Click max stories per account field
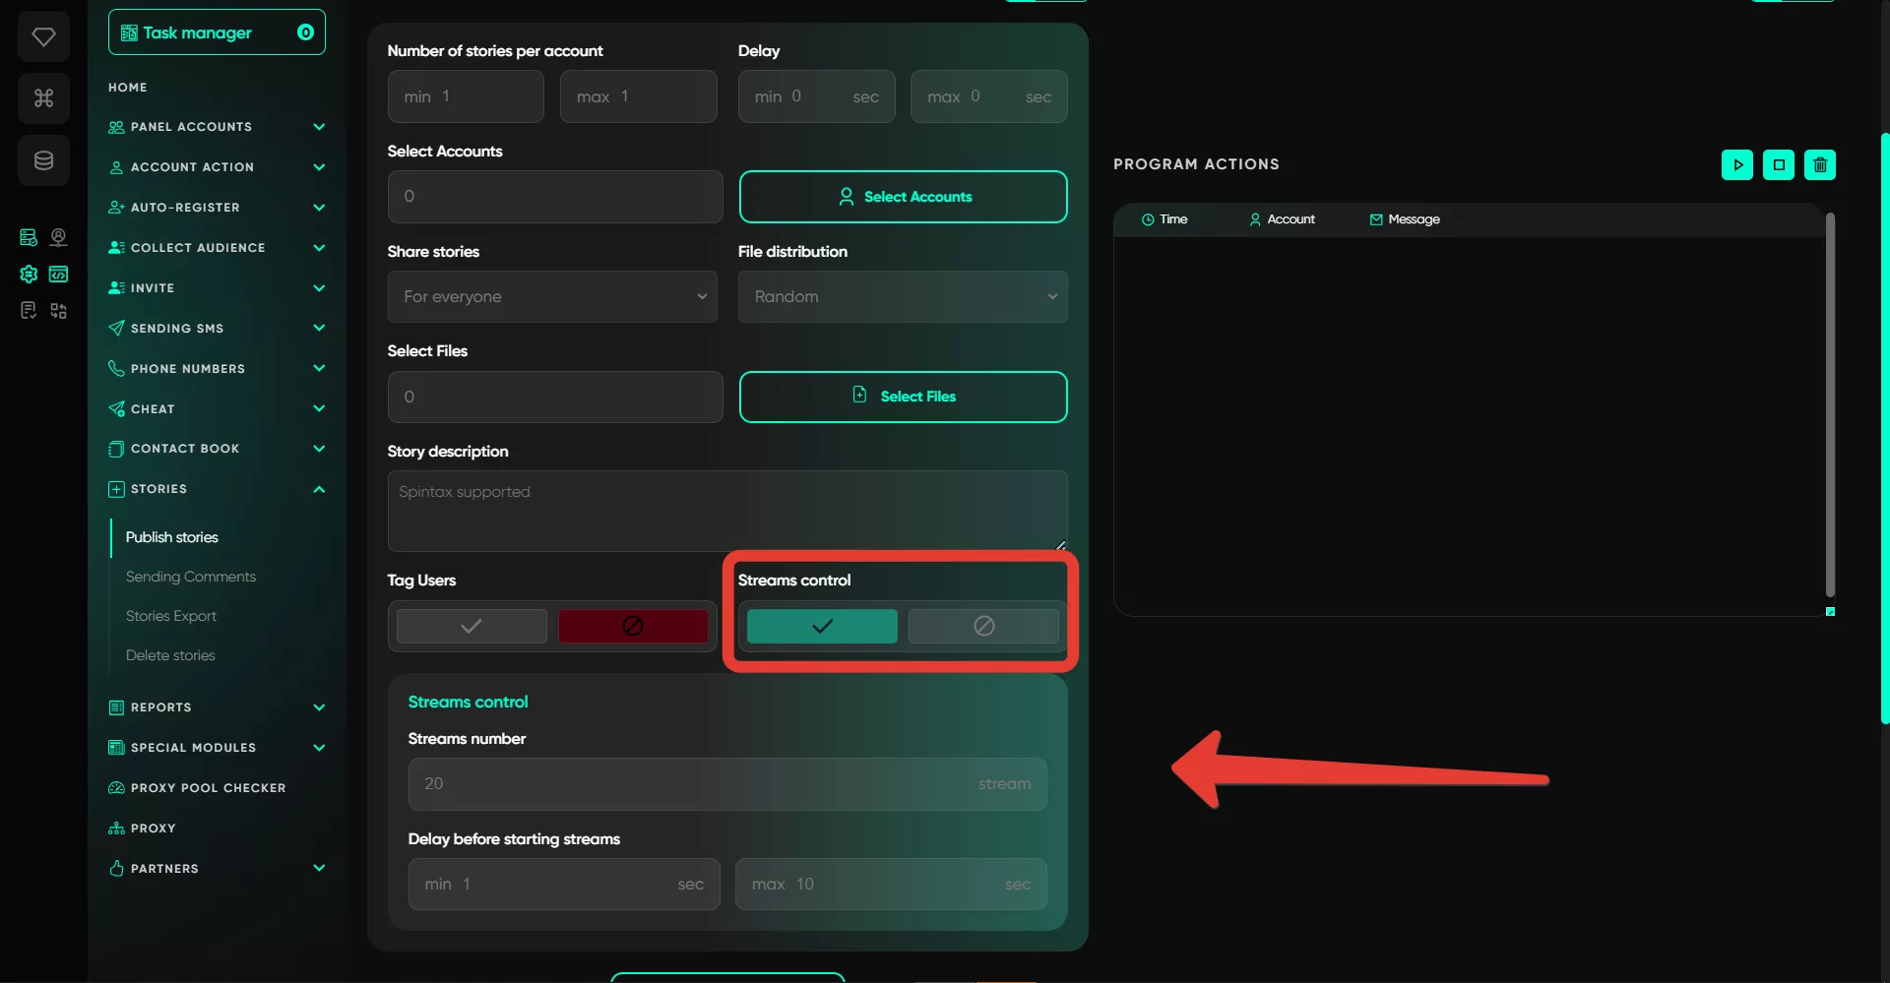The image size is (1890, 983). tap(639, 96)
